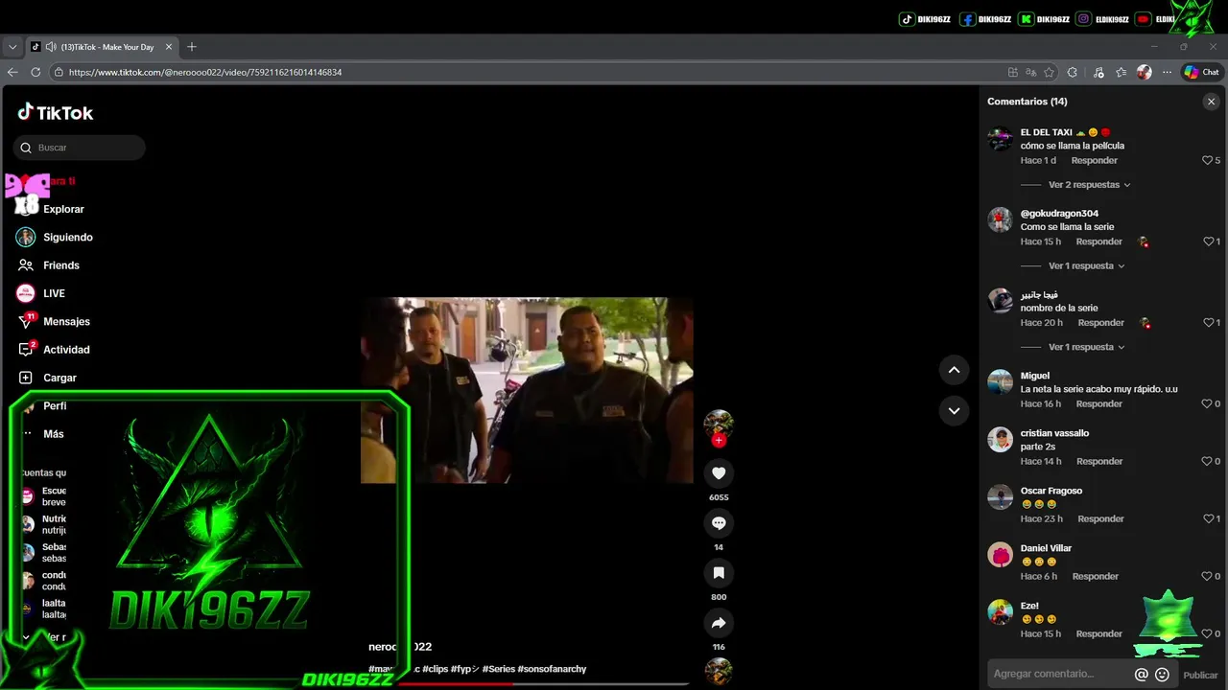Like the 'nombre de la serie' comment
This screenshot has width=1228, height=690.
(x=1208, y=323)
